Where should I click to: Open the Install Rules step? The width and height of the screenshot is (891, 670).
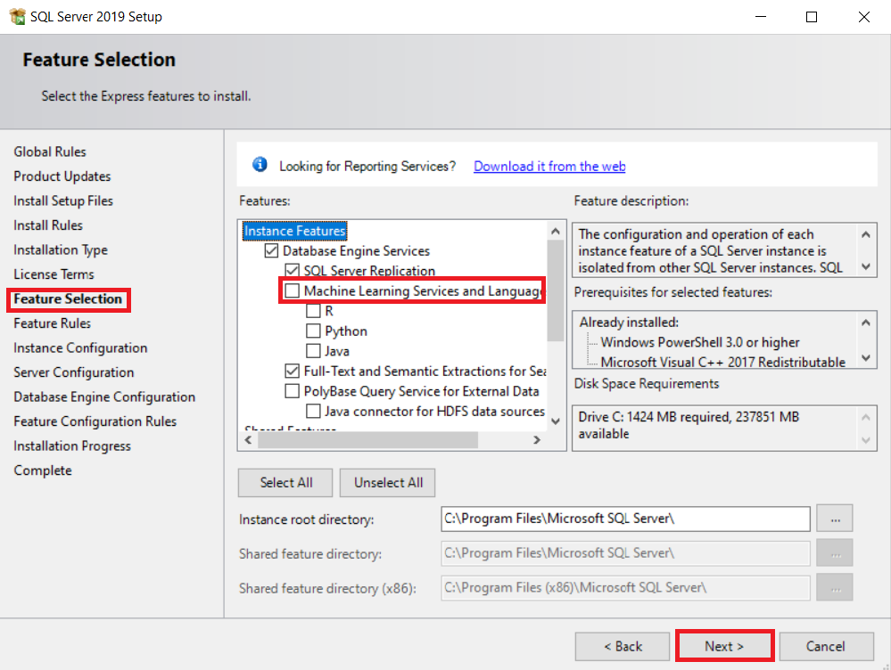(48, 225)
